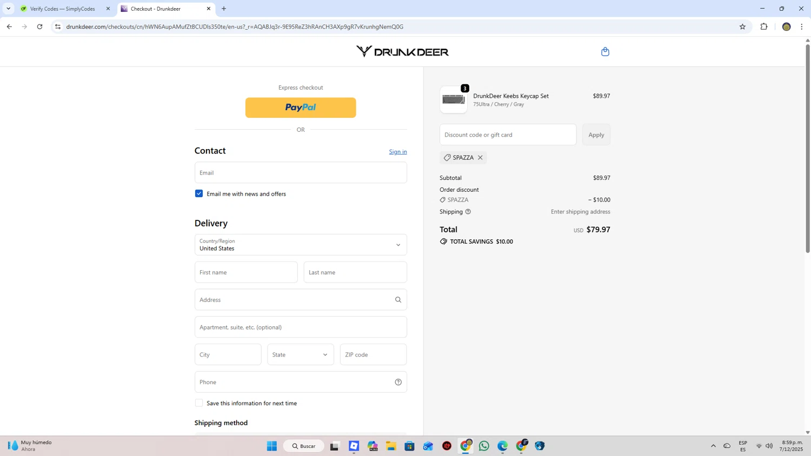This screenshot has height=456, width=811.
Task: Uncheck Email me with news and offers
Action: [x=199, y=193]
